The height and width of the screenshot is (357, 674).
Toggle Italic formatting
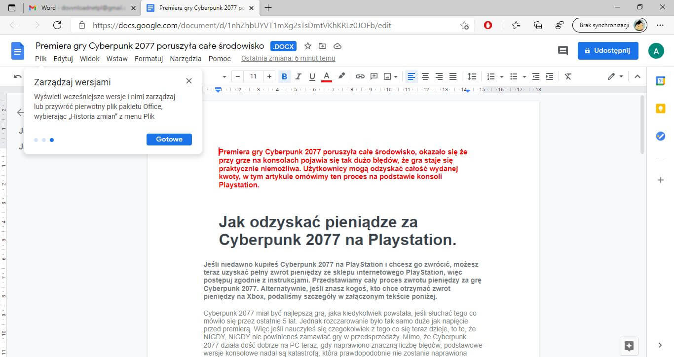(298, 76)
